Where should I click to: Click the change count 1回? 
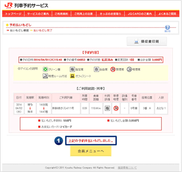click(x=132, y=60)
